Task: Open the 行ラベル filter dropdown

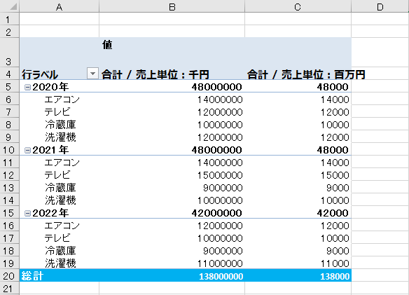Action: click(x=92, y=74)
